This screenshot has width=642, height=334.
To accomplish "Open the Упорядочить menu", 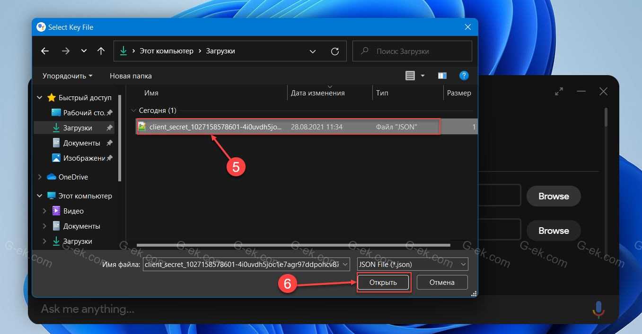I will point(67,76).
